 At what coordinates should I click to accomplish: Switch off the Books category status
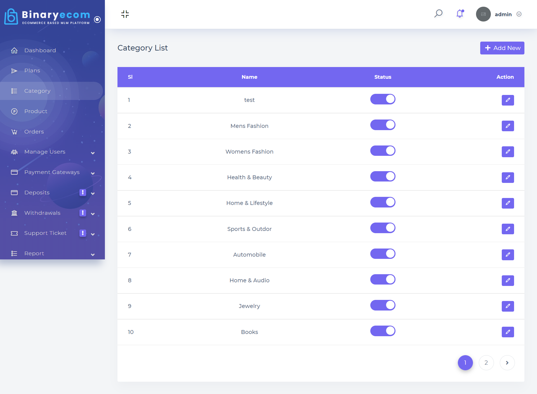[x=383, y=331]
